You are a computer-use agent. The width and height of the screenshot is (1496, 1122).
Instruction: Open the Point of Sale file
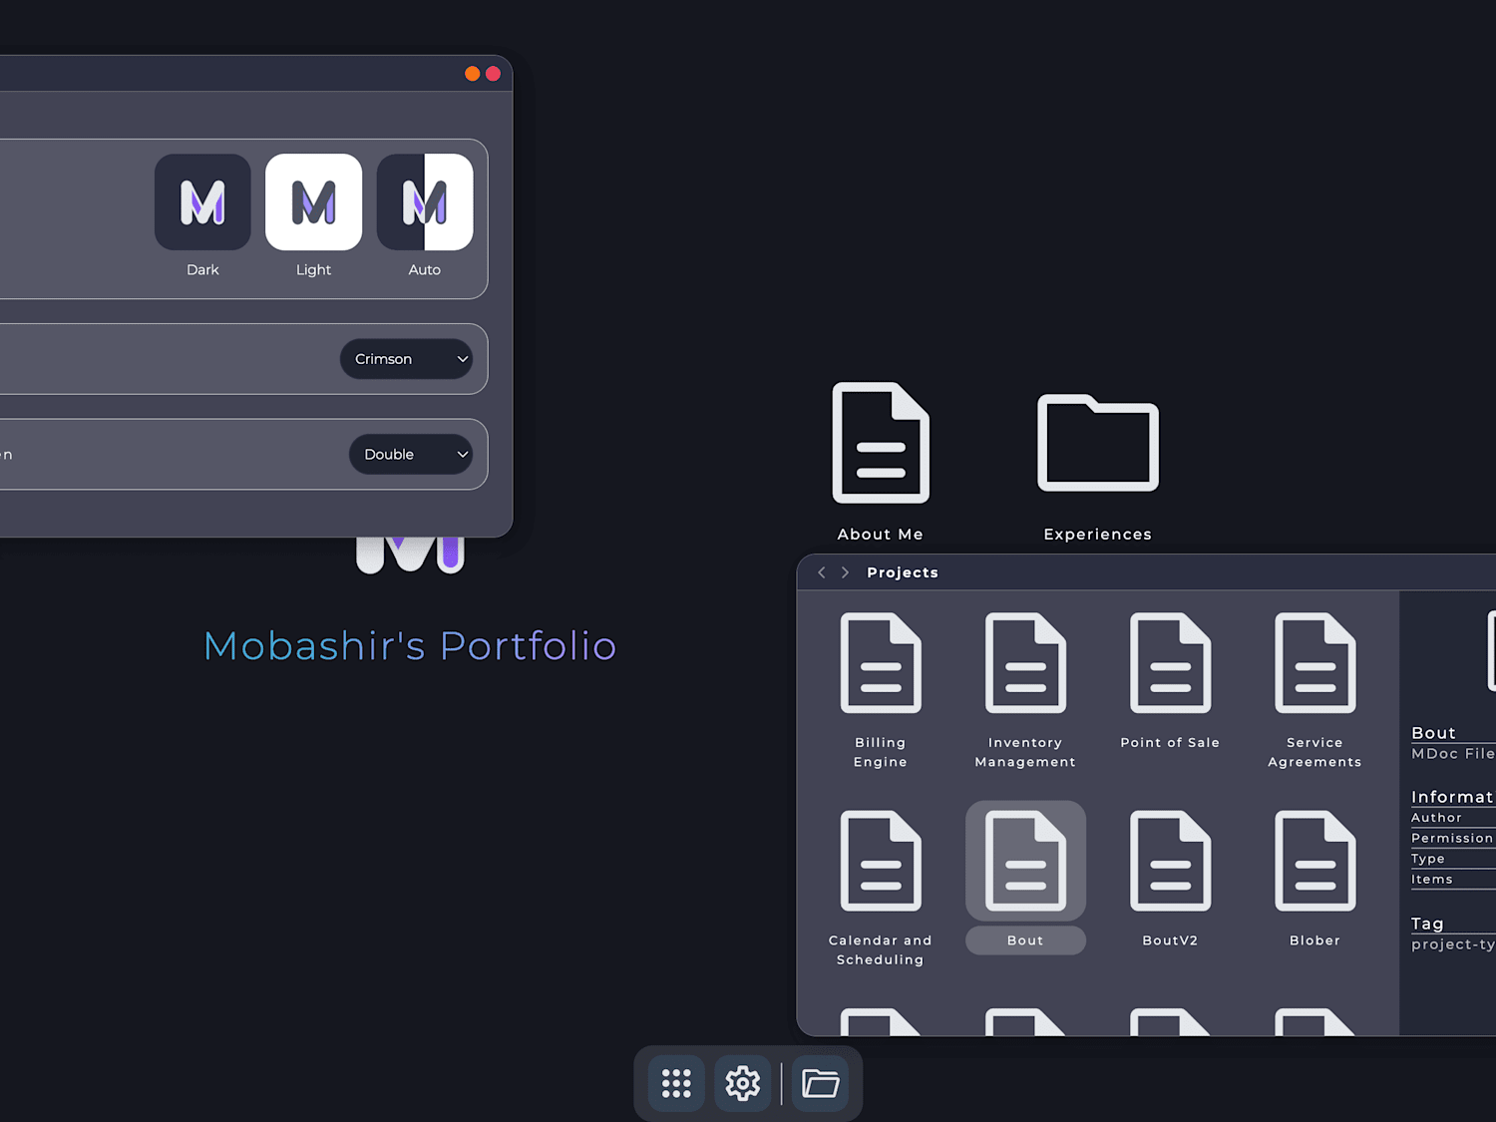pos(1170,681)
